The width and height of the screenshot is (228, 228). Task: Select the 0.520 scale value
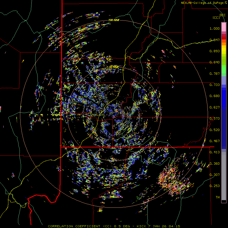(x=215, y=130)
